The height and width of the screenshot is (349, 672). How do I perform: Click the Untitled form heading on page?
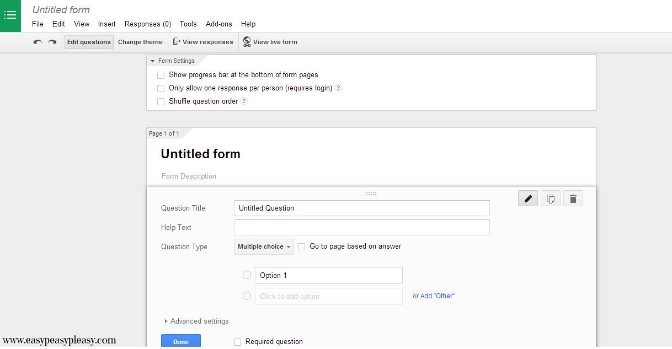click(200, 154)
